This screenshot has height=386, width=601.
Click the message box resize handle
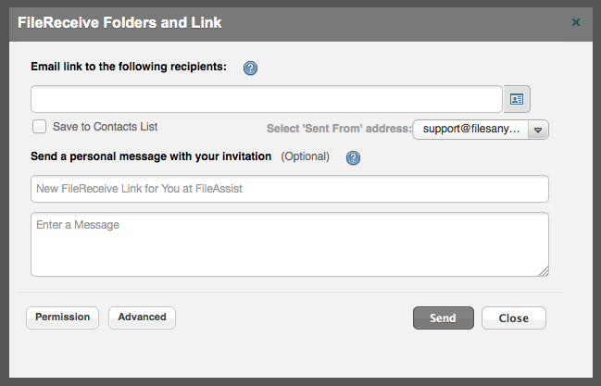(545, 271)
